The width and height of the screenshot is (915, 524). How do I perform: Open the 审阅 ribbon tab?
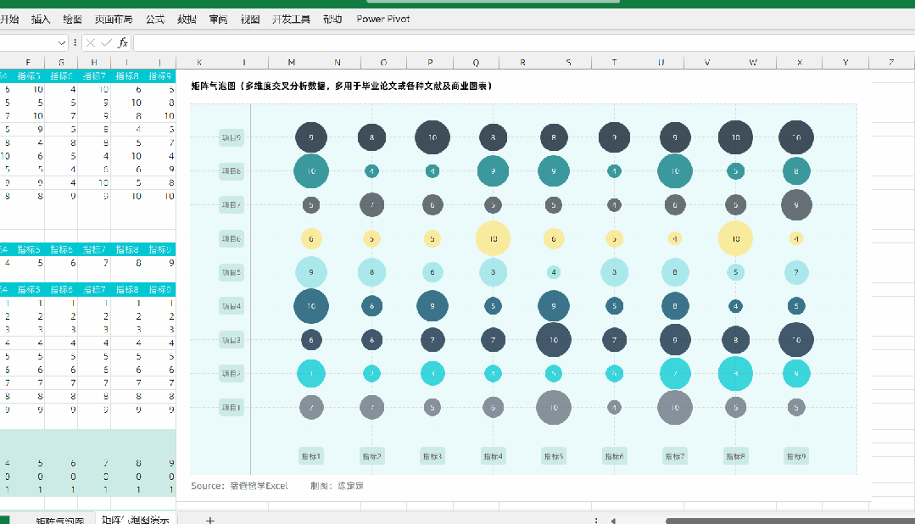[x=218, y=20]
